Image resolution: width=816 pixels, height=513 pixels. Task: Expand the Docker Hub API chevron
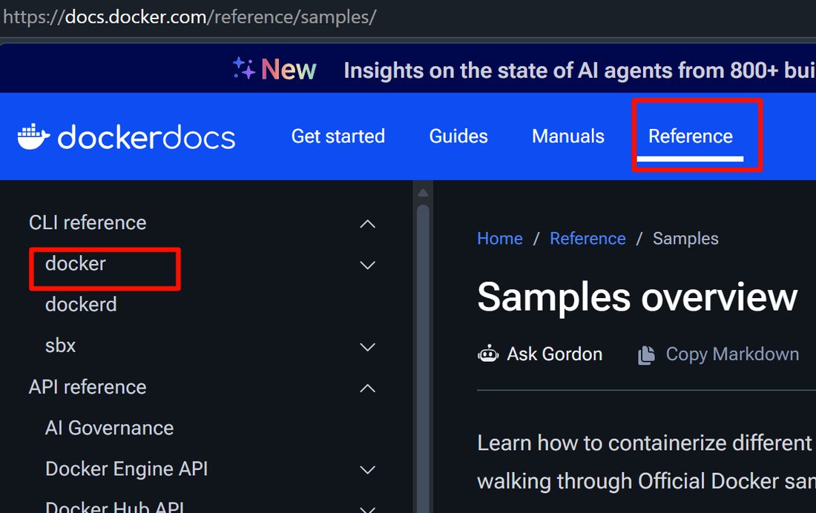[367, 509]
